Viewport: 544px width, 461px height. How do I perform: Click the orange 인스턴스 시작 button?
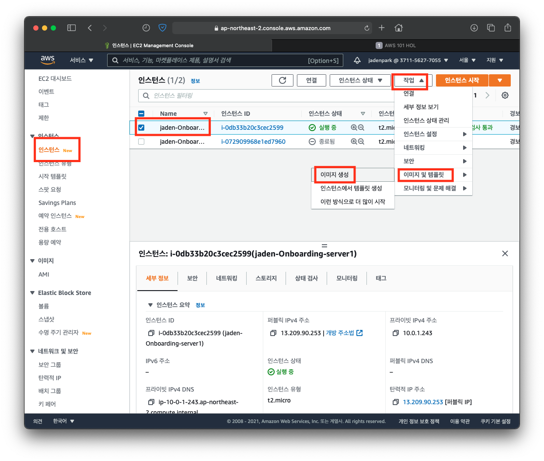[x=462, y=80]
